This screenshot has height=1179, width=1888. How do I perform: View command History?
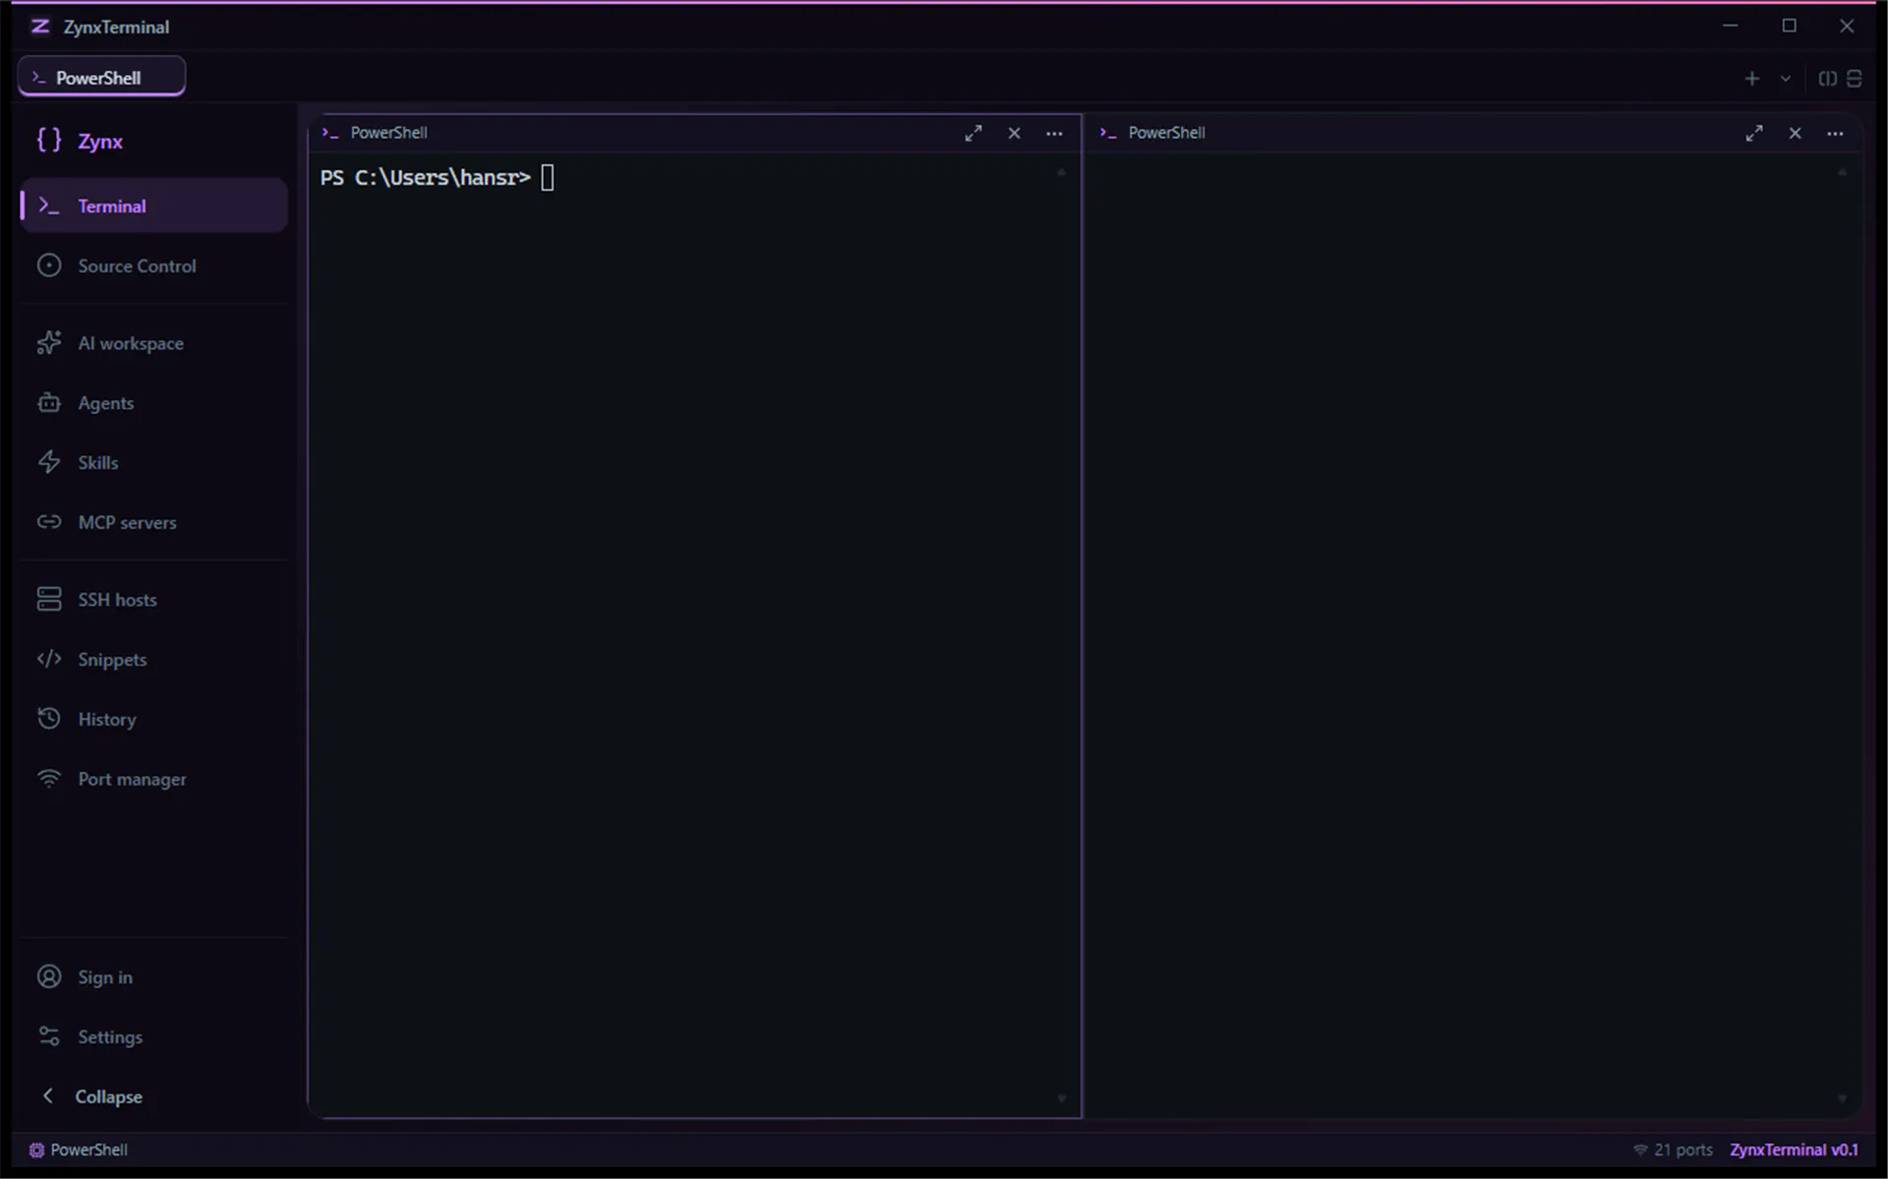click(153, 719)
